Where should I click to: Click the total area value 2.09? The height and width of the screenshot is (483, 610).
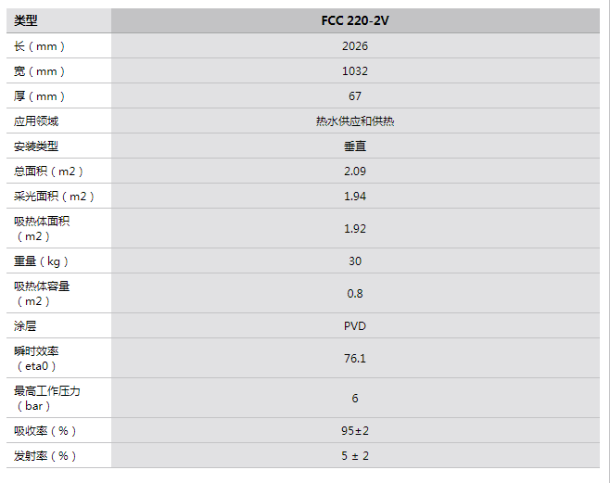(354, 172)
